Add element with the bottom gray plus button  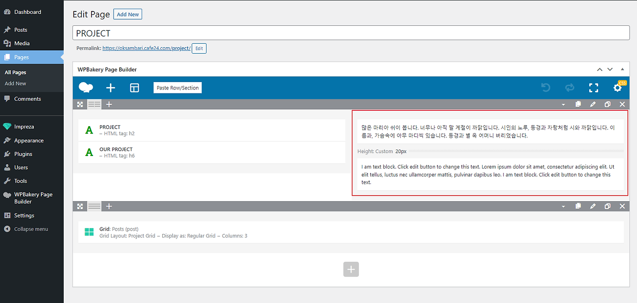tap(351, 269)
